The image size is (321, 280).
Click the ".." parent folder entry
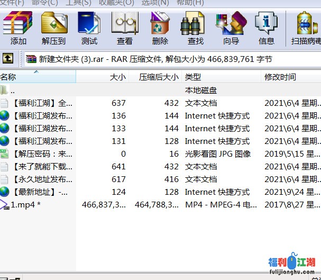(x=13, y=91)
